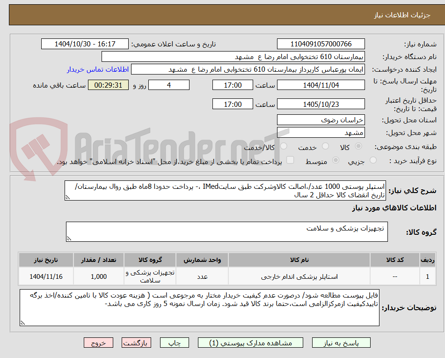Screen dimensions: 445x358
Task: Click the row number cell 1
Action: click(x=428, y=276)
